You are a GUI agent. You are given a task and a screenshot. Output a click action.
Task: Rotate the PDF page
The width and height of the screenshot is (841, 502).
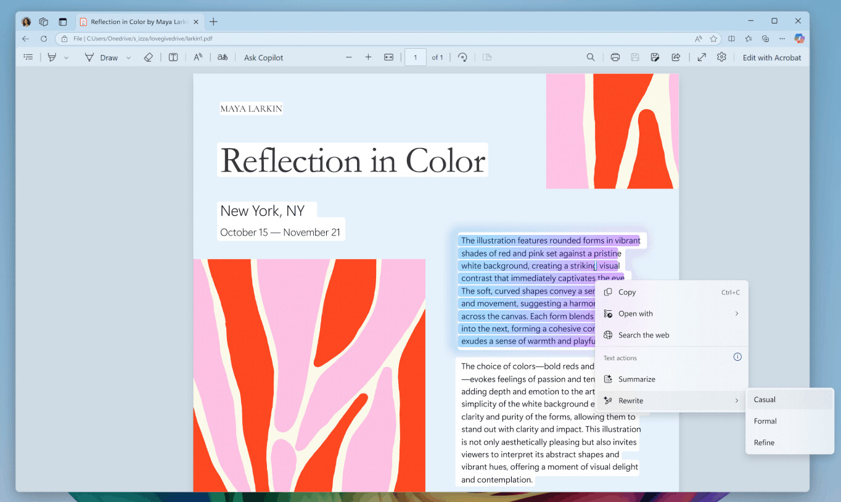[462, 57]
